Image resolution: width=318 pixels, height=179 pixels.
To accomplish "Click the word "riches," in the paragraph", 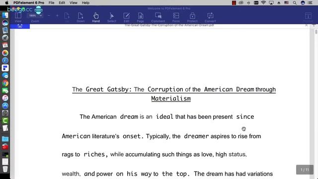I will [95, 155].
